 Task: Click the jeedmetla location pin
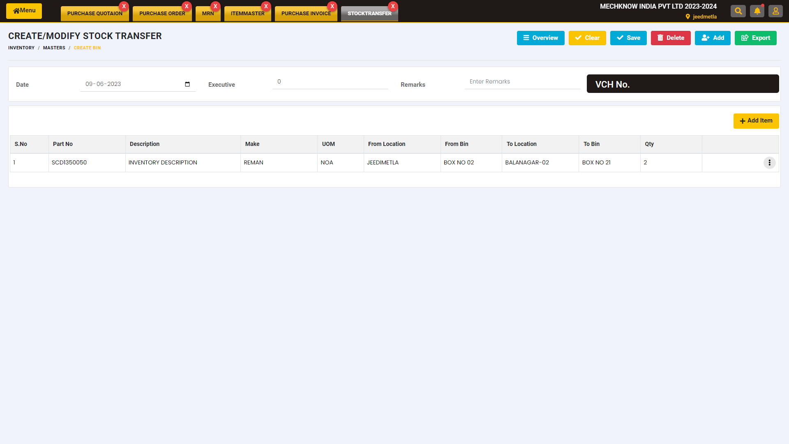[687, 17]
